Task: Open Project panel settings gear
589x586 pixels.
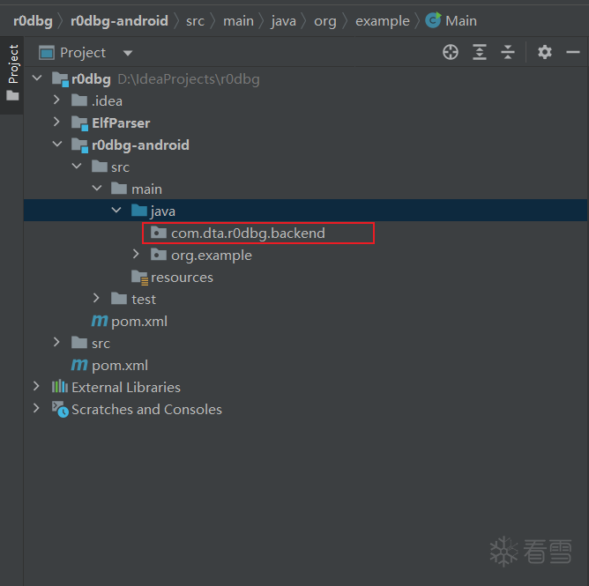Action: [544, 52]
